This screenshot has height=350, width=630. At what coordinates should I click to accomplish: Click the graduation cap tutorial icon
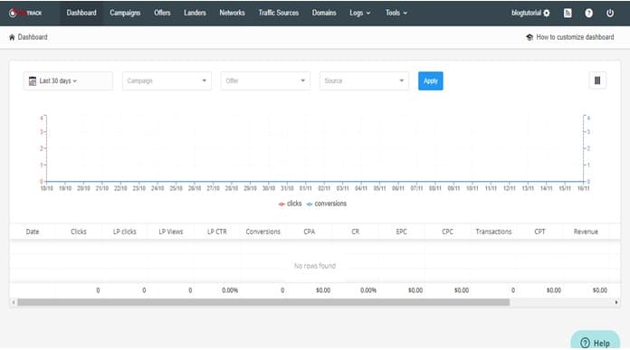click(530, 37)
